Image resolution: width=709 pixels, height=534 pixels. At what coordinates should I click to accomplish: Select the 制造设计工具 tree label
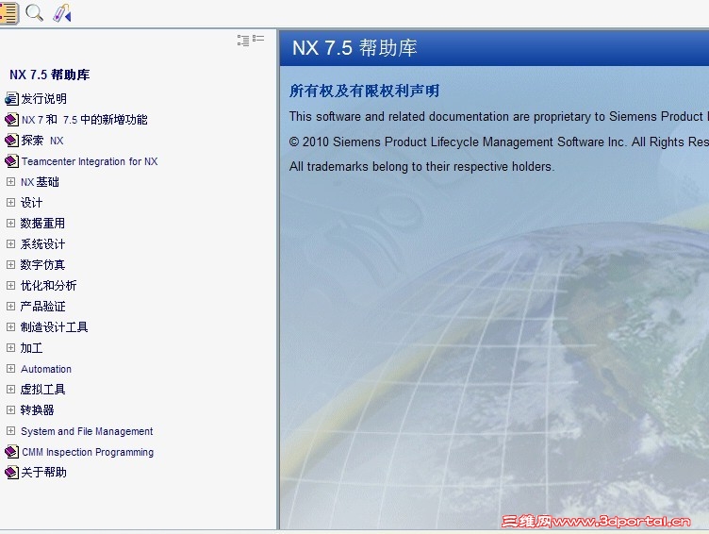pyautogui.click(x=55, y=327)
